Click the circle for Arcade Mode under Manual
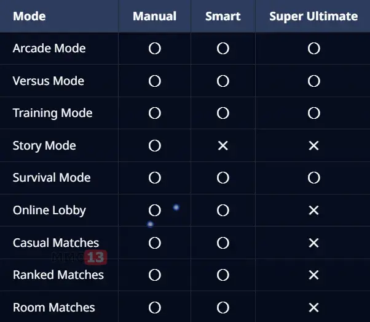 point(155,49)
